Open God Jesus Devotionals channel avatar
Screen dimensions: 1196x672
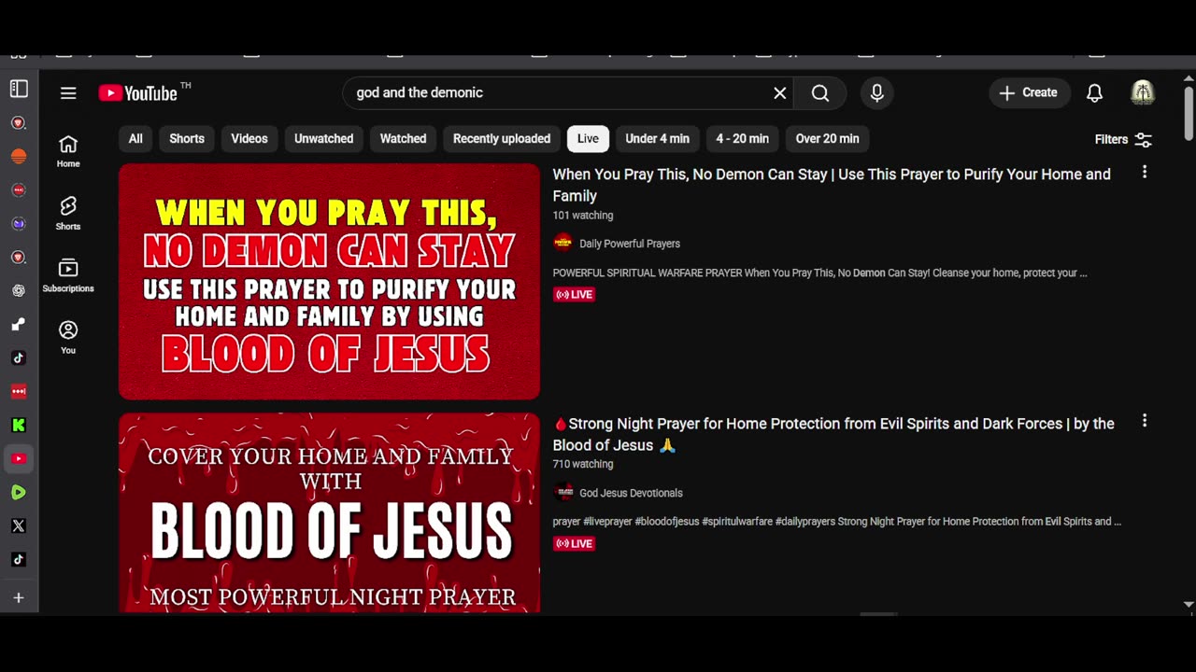pos(562,492)
